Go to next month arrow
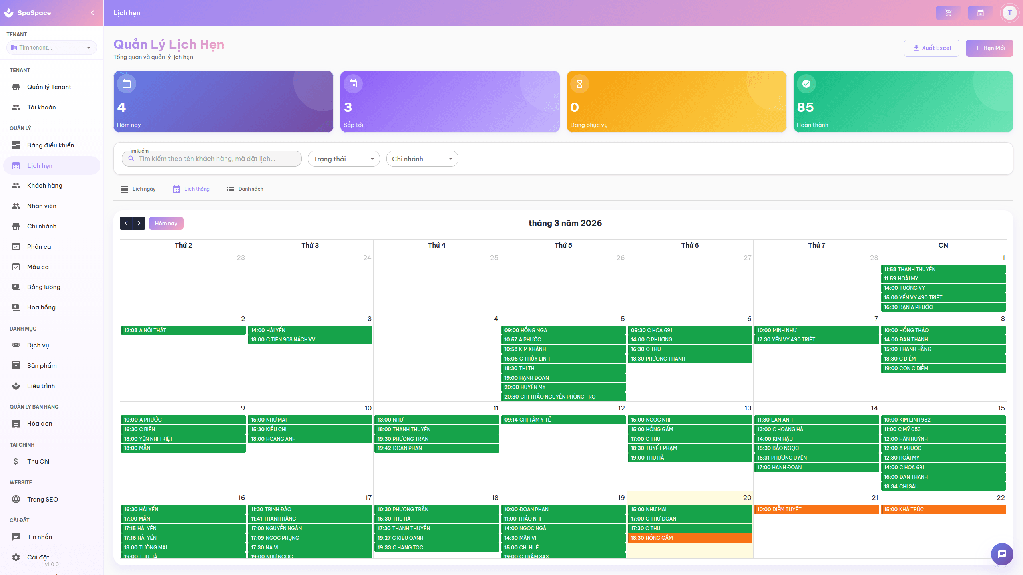Viewport: 1023px width, 575px height. point(139,223)
